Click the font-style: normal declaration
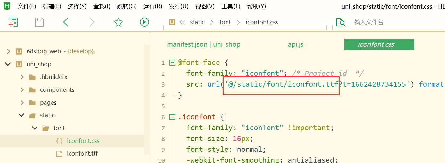The image size is (445, 163). pyautogui.click(x=226, y=150)
